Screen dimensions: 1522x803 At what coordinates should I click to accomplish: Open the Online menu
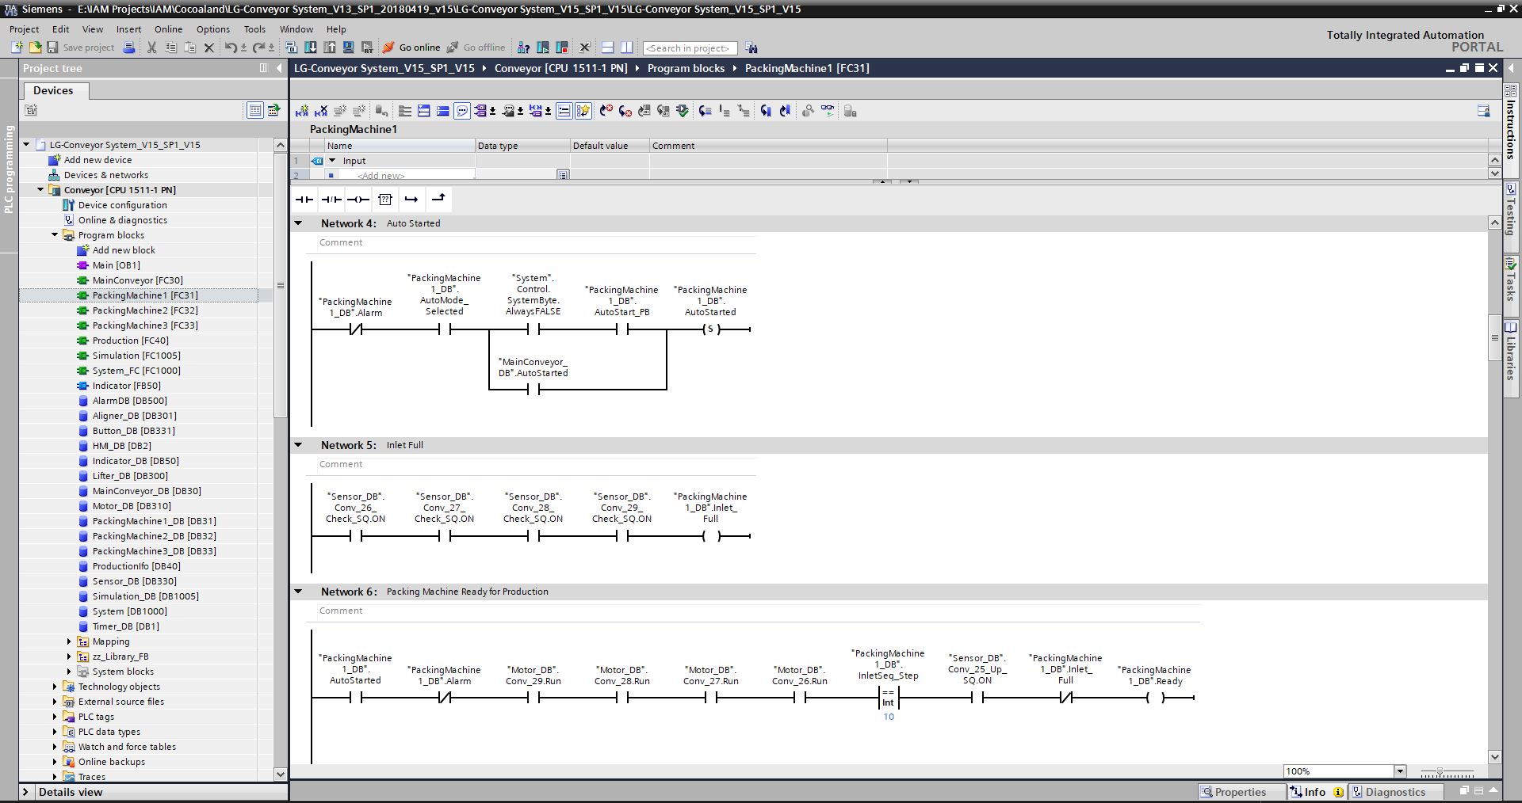[x=168, y=29]
